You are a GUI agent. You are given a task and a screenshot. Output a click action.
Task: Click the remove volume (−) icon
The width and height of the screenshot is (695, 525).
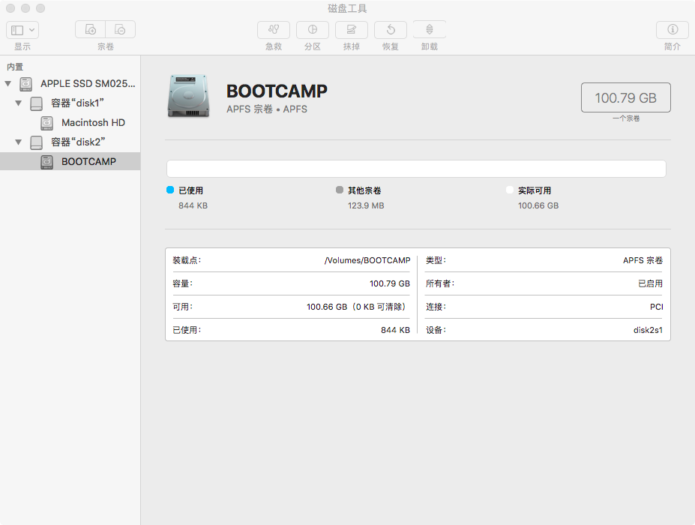(x=120, y=30)
